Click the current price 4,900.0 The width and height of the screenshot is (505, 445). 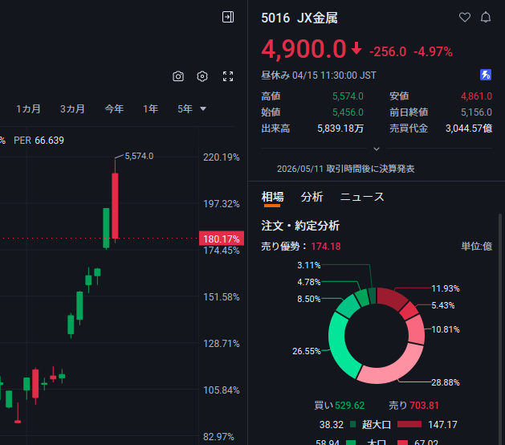tap(303, 49)
